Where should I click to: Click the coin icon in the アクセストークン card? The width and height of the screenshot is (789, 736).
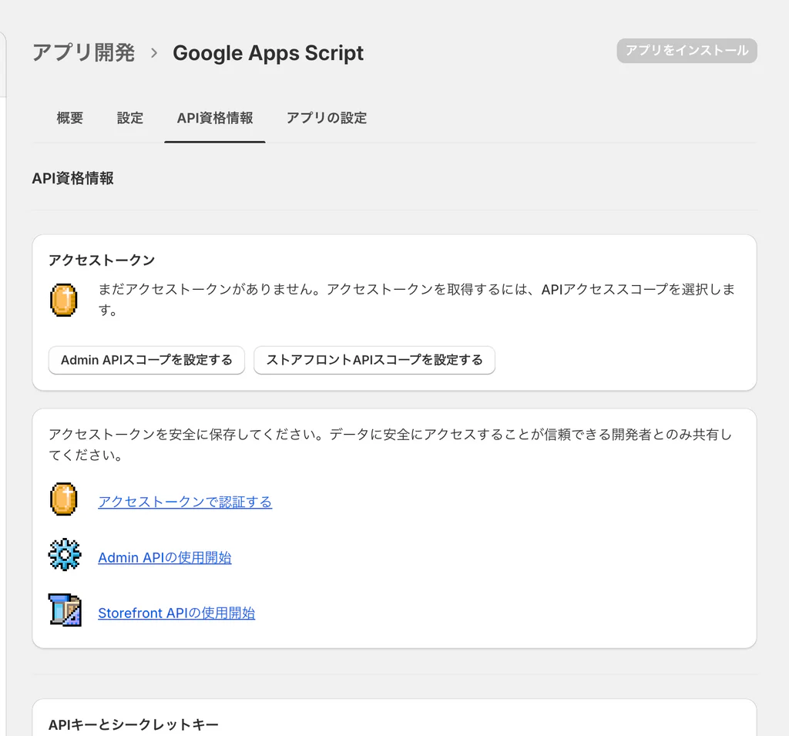[64, 300]
